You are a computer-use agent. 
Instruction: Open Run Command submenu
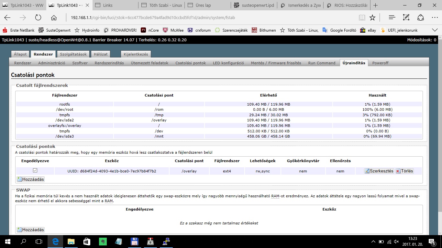tap(322, 63)
